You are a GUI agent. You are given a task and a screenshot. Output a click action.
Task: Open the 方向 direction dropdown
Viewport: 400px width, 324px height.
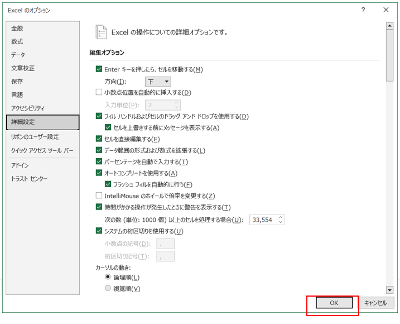click(x=158, y=82)
